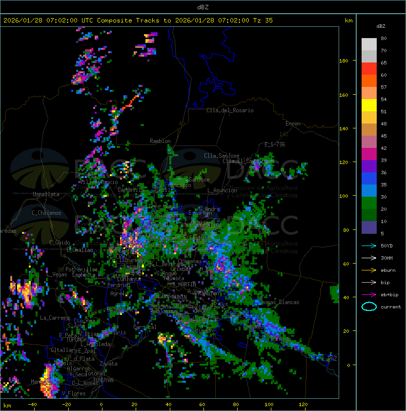Click the 'Zapata' map label
Viewport: 406px width, 411px height.
coord(108,364)
